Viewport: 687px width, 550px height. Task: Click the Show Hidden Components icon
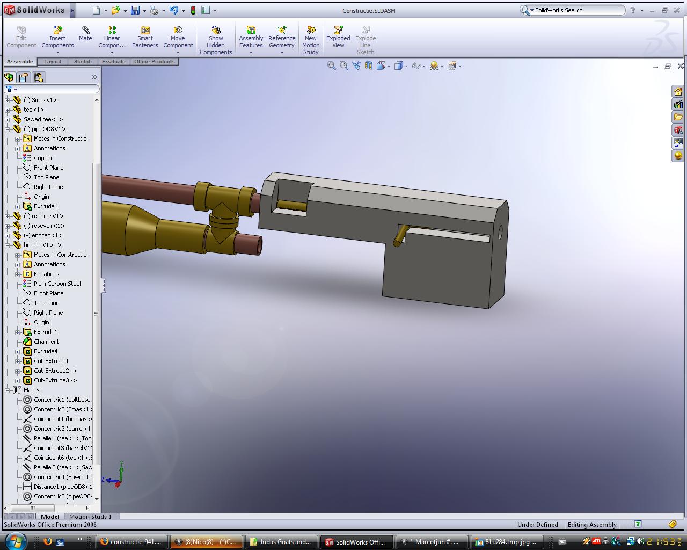216,40
